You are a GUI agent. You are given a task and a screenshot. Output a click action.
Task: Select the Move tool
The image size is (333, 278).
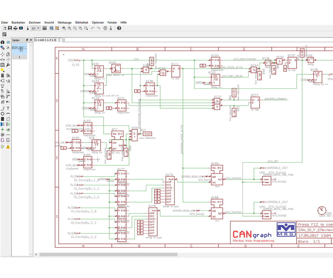[x=2, y=54]
